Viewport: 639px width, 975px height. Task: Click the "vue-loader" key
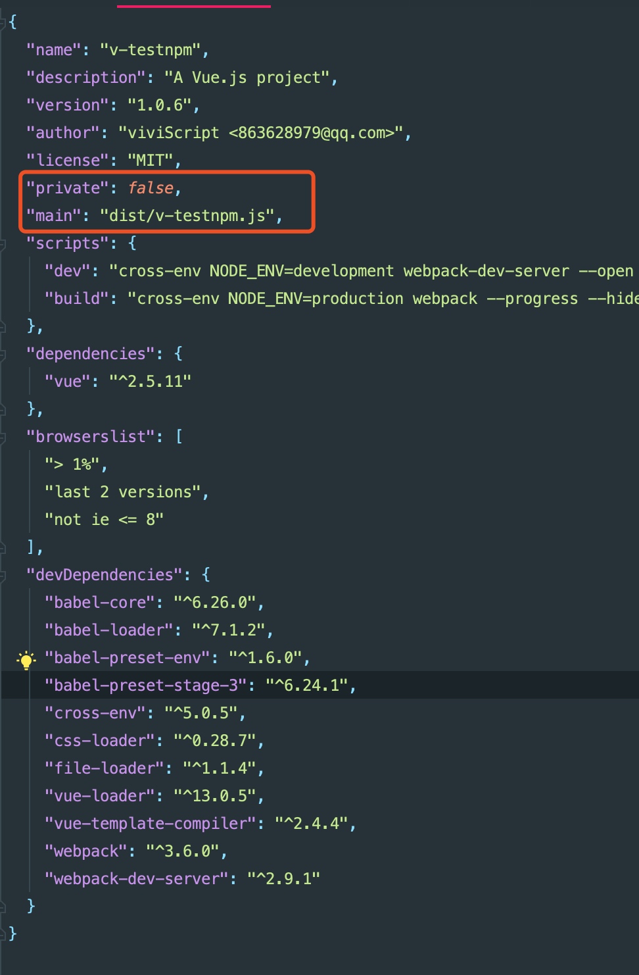pyautogui.click(x=100, y=796)
